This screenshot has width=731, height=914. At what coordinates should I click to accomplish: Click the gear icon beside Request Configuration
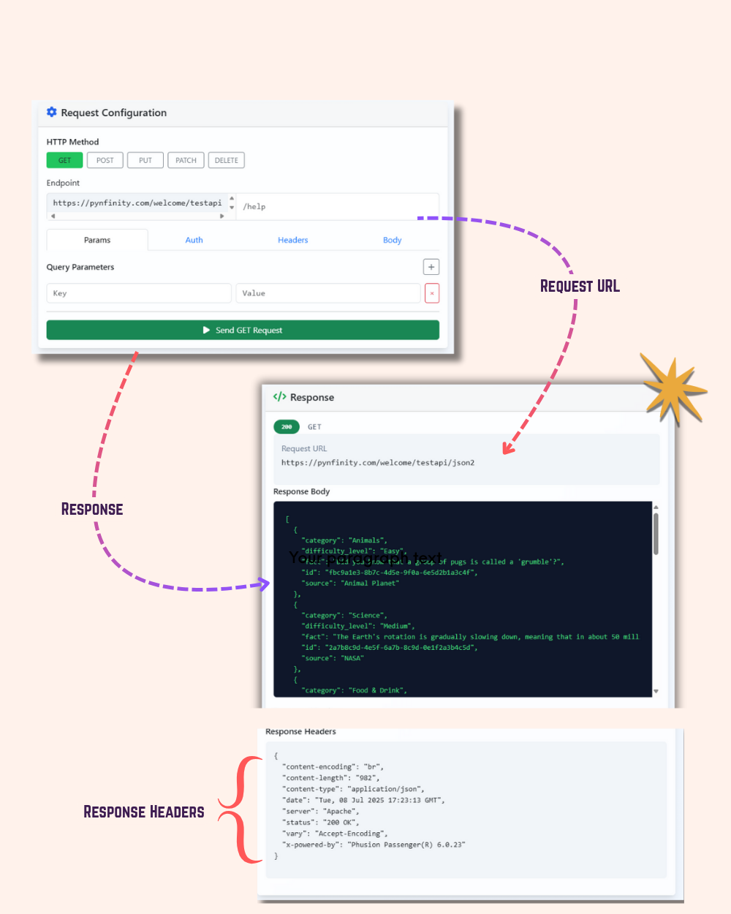coord(51,113)
